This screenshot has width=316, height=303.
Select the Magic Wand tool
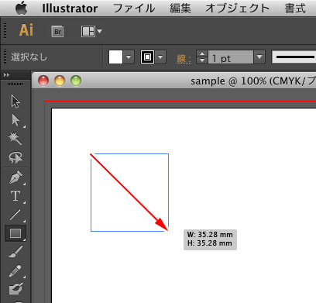[x=15, y=139]
